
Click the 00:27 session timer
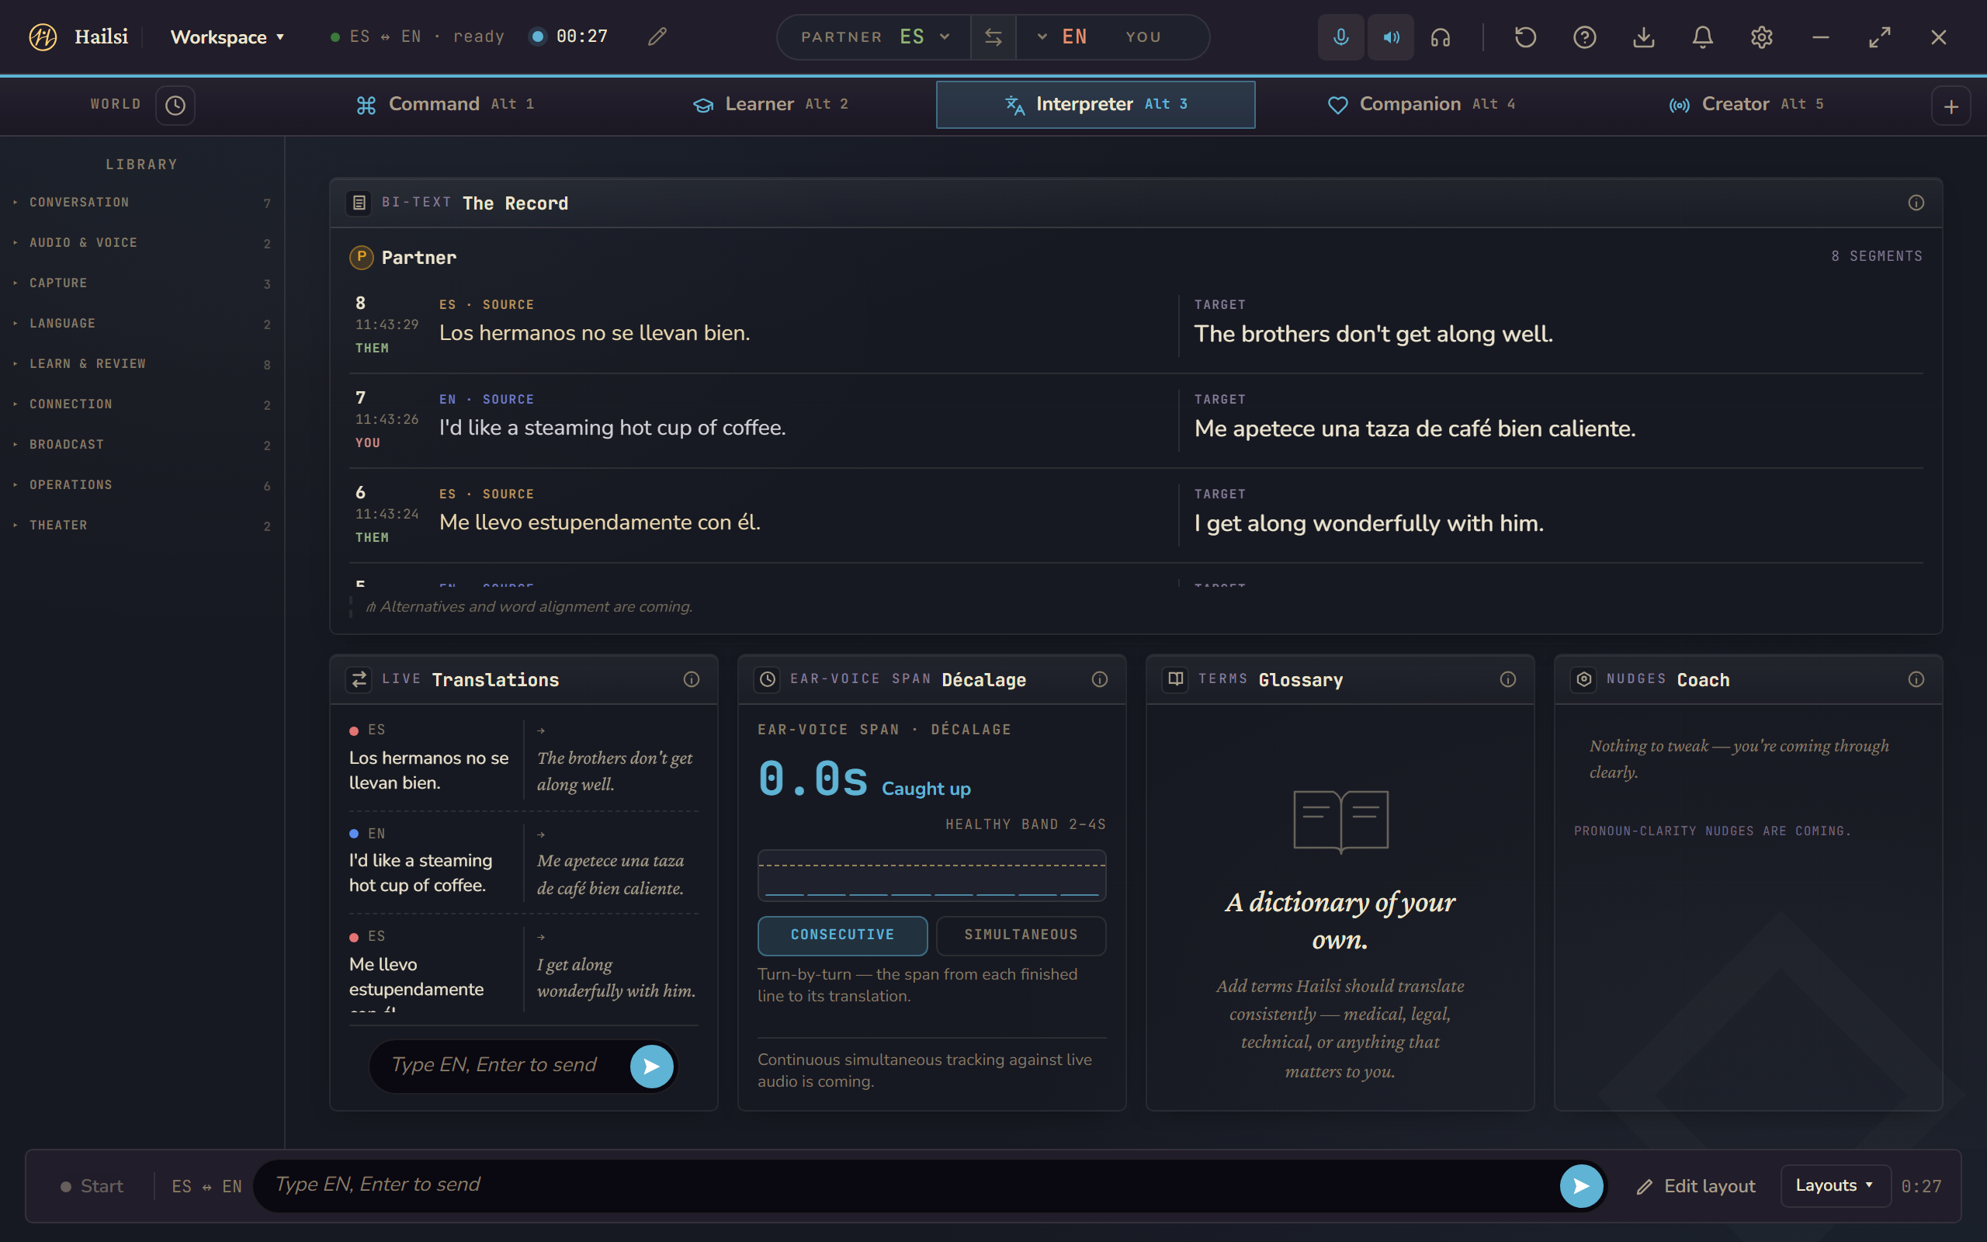click(x=581, y=36)
